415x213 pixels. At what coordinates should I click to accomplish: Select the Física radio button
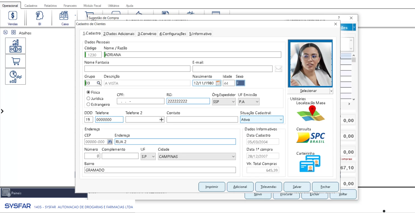(88, 92)
